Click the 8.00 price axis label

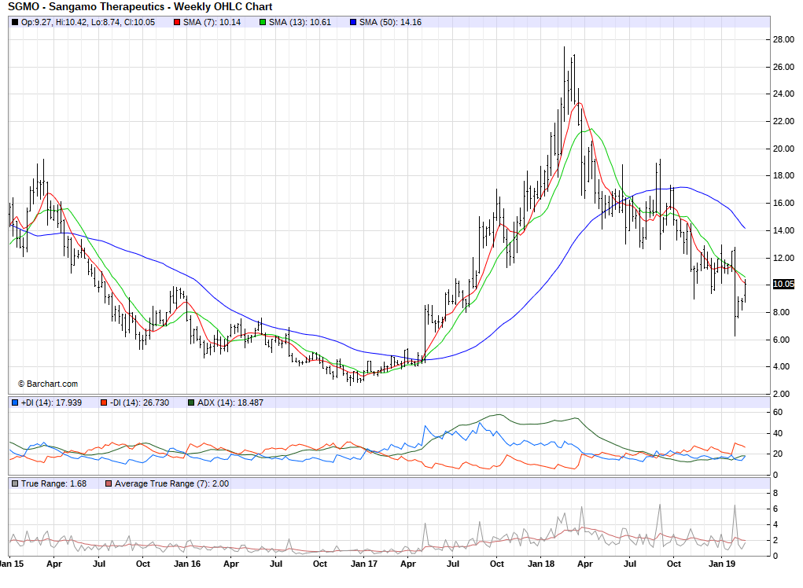click(x=782, y=312)
